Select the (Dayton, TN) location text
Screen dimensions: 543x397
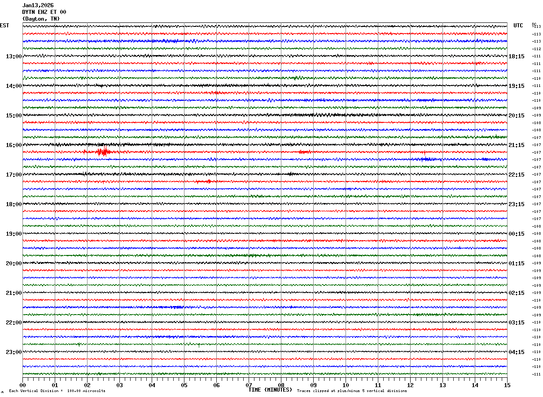click(x=41, y=19)
